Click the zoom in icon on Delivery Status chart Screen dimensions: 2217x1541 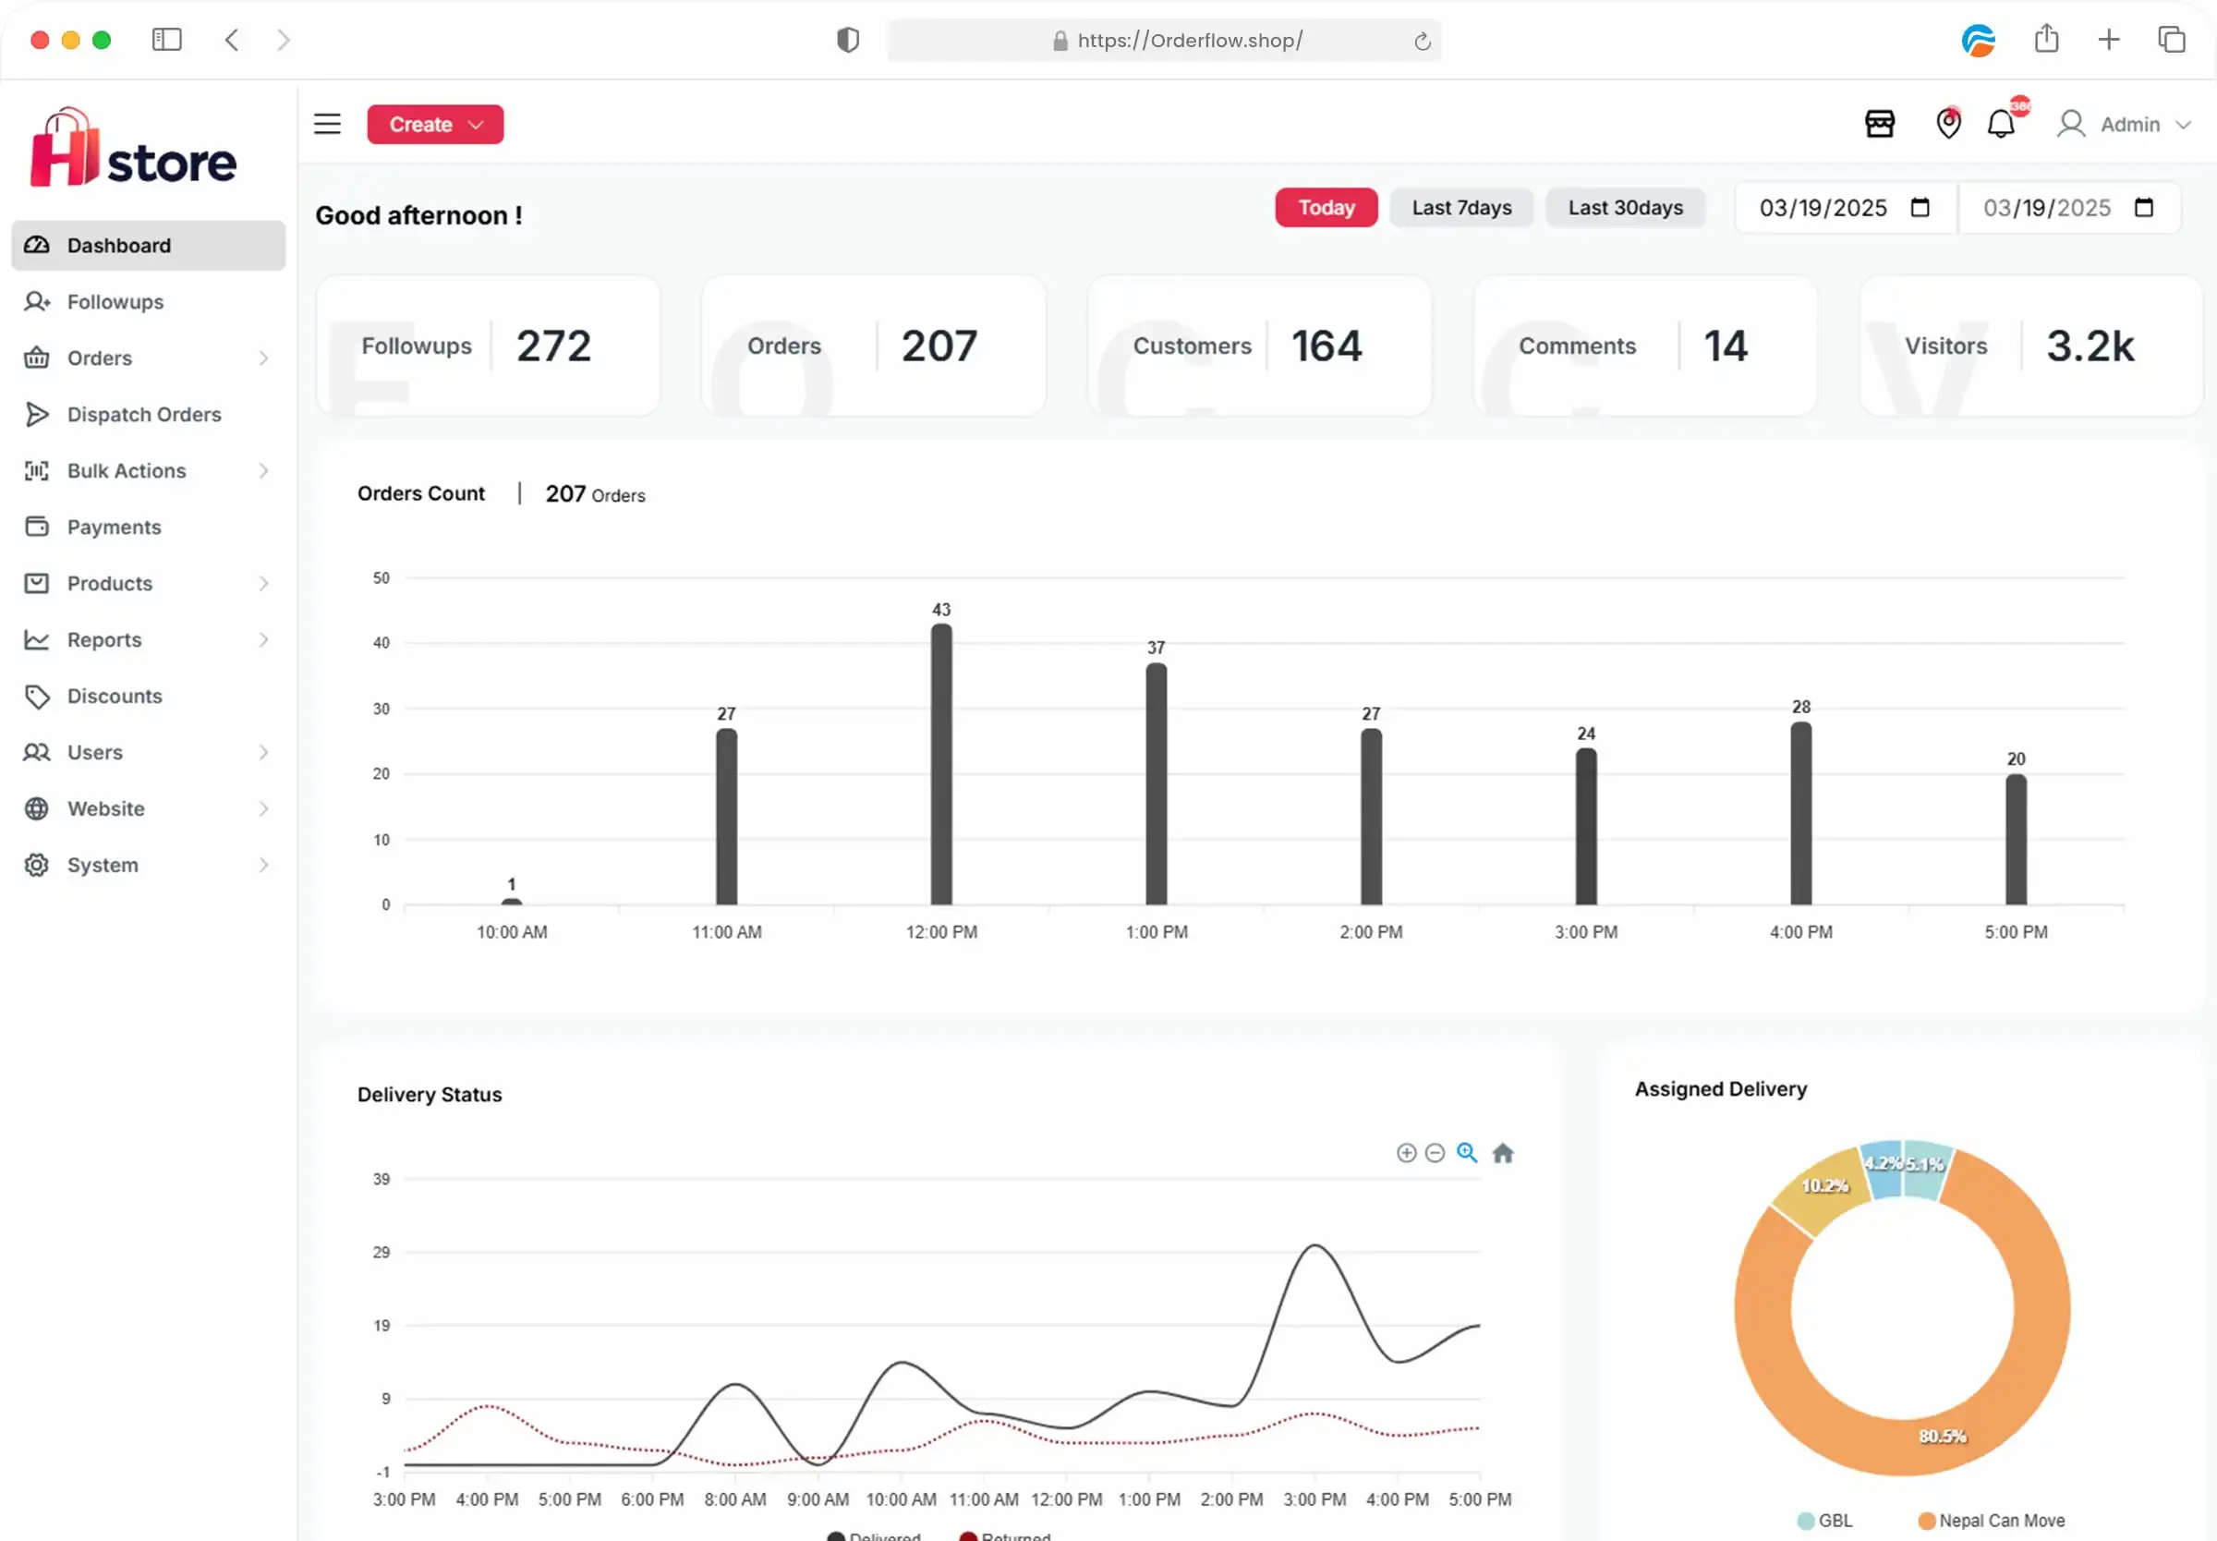[1406, 1153]
